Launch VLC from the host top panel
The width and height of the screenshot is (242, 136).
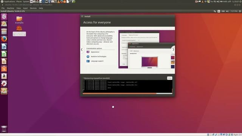(x=59, y=2)
